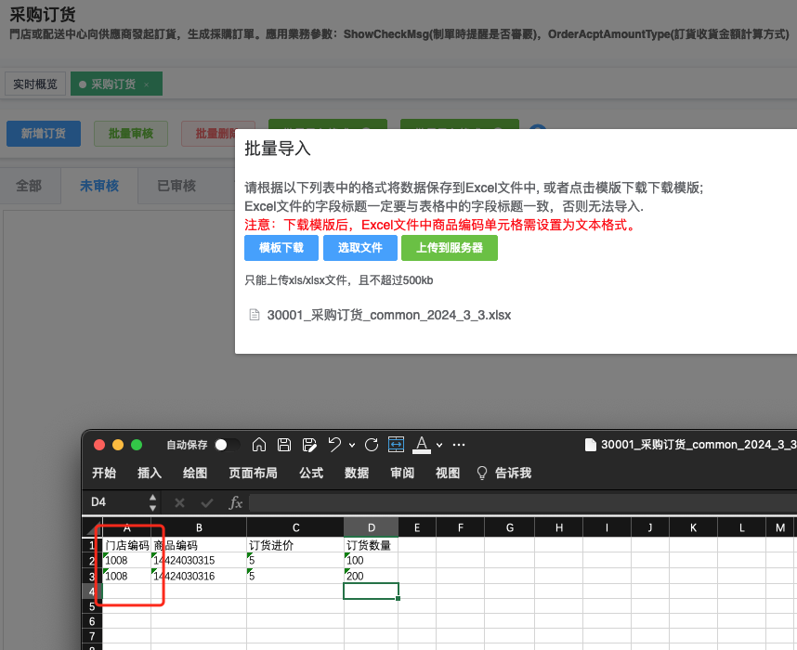Select the 已审核 tab
This screenshot has width=797, height=650.
point(176,186)
